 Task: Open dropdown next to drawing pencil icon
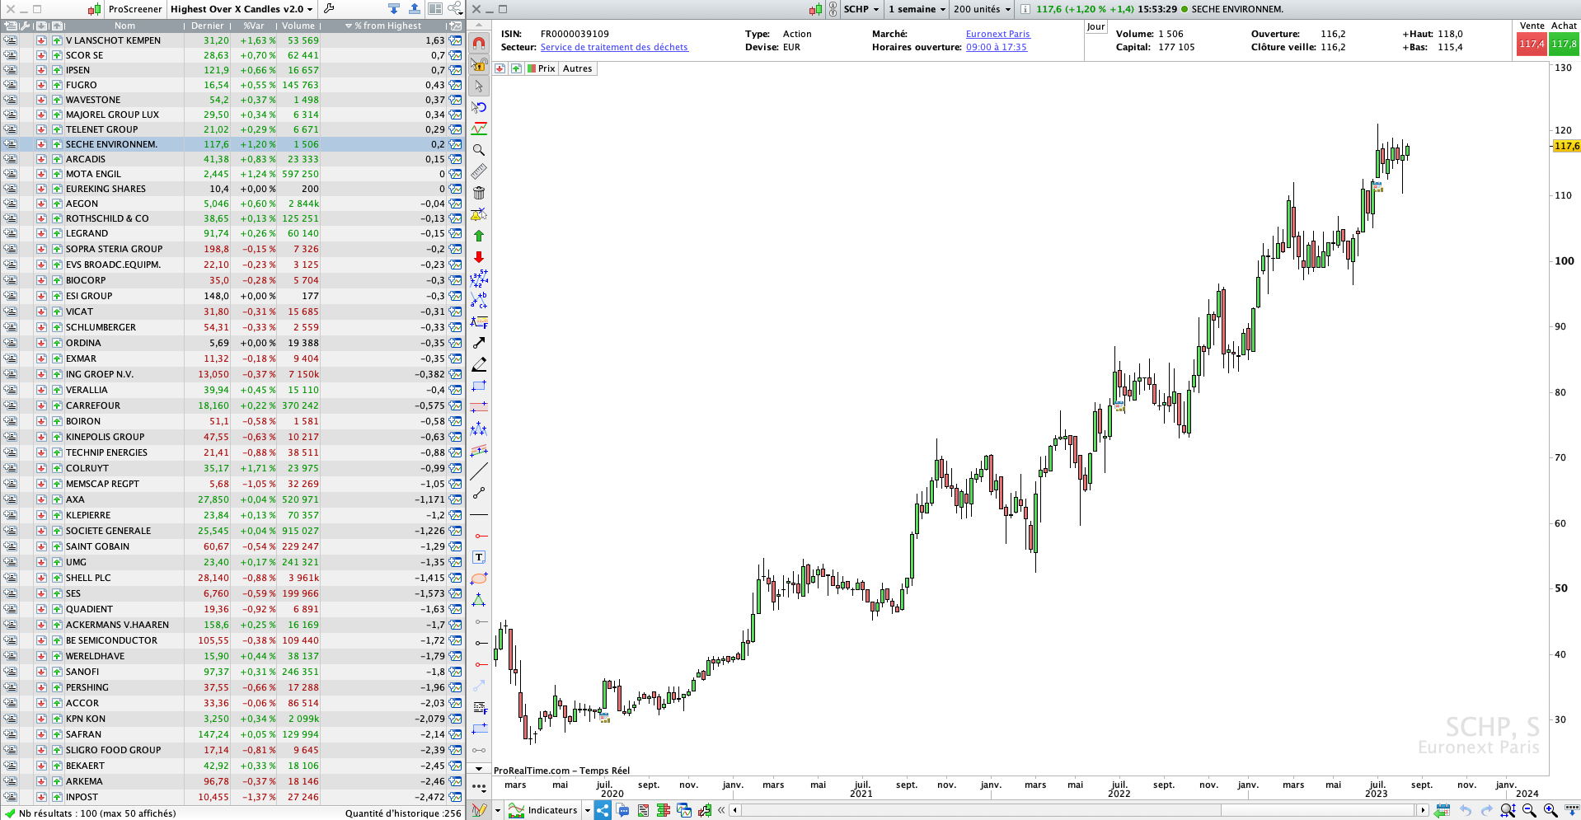click(x=498, y=810)
